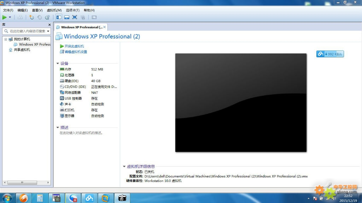Collapse the 描述 description section

pos(58,127)
